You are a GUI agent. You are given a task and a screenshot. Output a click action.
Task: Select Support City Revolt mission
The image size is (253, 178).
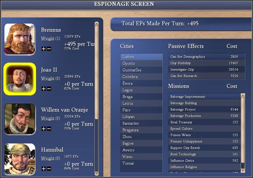[x=205, y=148]
